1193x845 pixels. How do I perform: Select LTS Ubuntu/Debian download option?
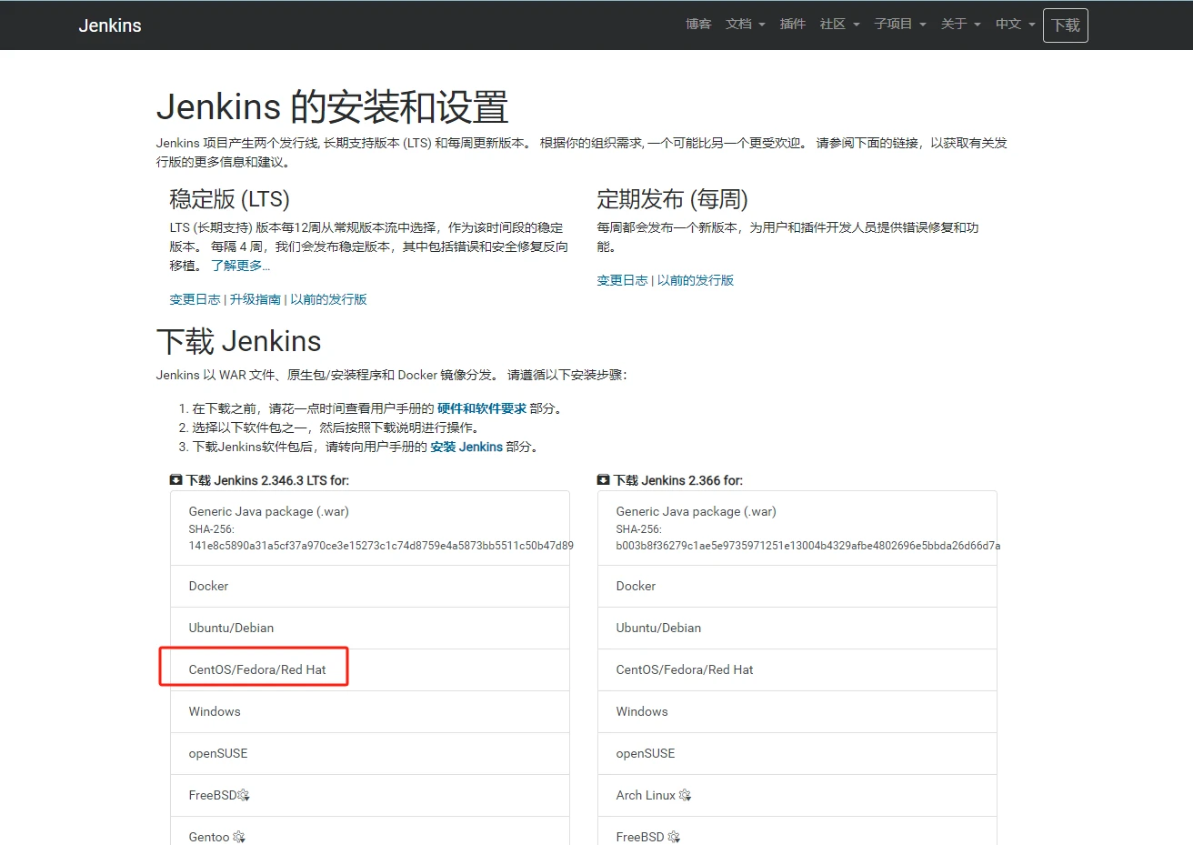369,629
